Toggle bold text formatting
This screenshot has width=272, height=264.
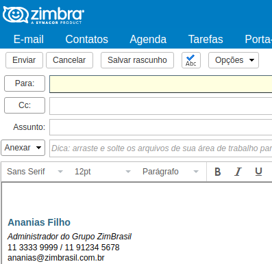click(x=218, y=172)
